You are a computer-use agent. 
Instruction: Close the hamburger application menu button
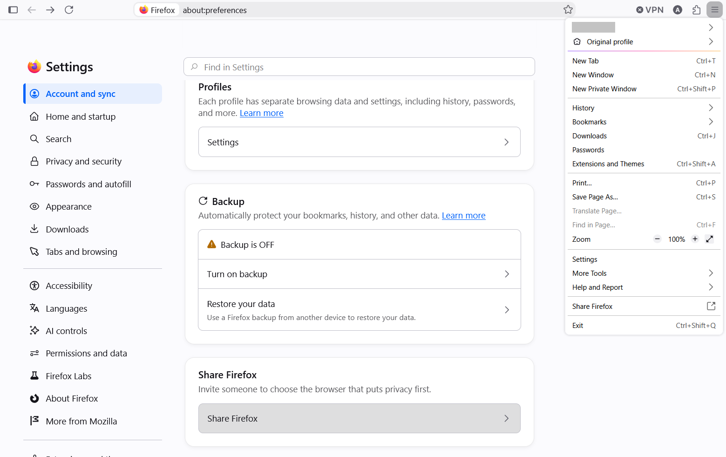click(714, 10)
